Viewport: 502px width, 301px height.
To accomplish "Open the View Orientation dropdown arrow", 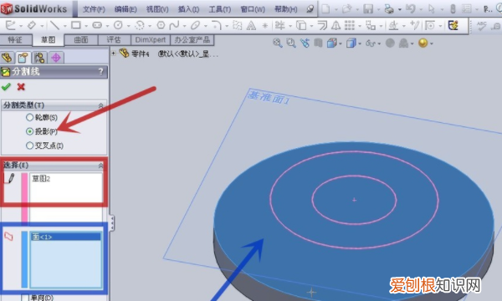I will pyautogui.click(x=340, y=43).
